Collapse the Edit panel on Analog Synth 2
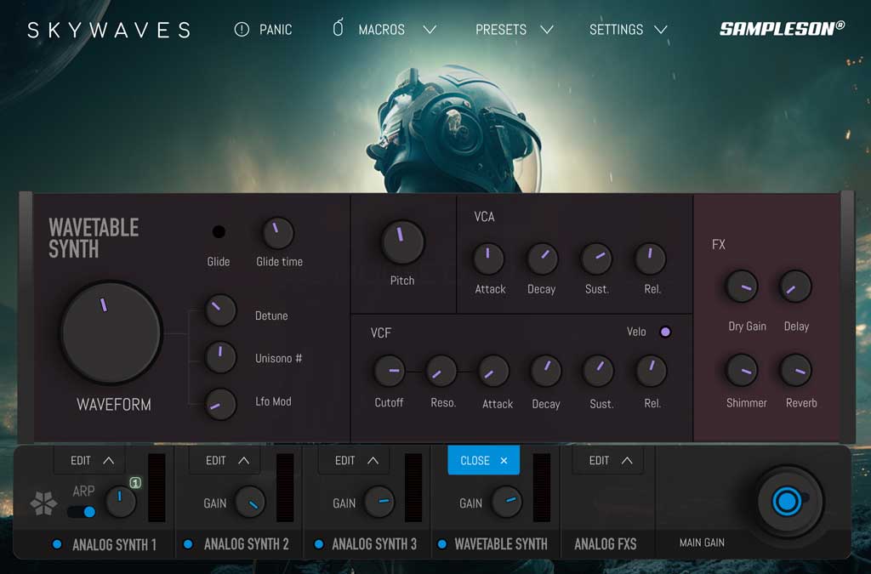Screen dimensions: 871x574 (224, 460)
